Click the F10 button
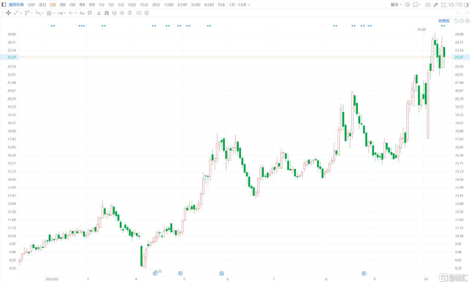The height and width of the screenshot is (284, 470). 459,5
